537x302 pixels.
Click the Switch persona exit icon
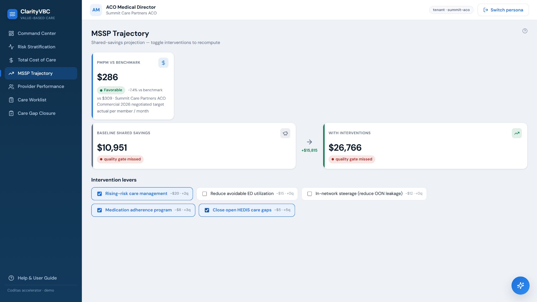coord(486,10)
